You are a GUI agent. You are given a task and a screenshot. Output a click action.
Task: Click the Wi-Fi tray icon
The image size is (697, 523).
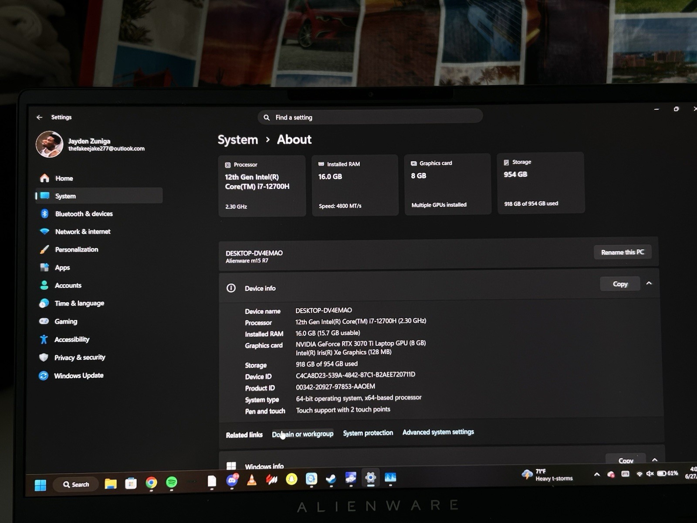639,474
